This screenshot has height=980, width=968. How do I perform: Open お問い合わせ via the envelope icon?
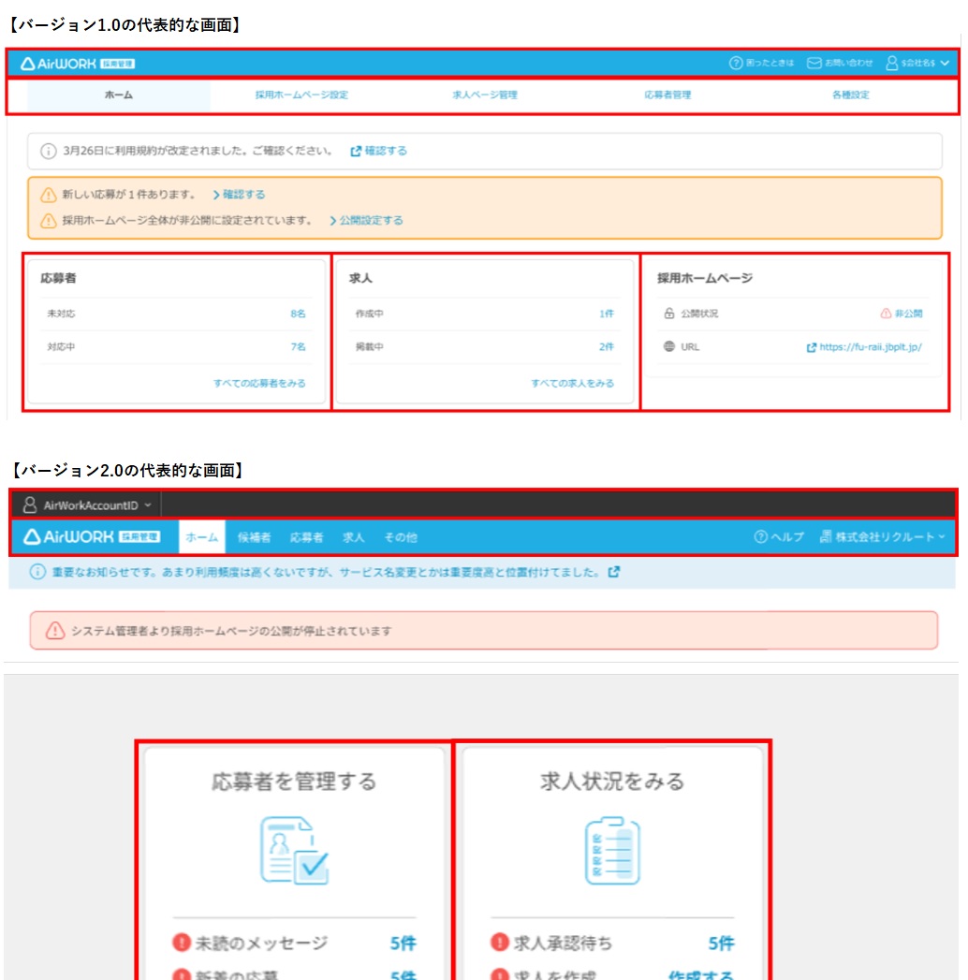pyautogui.click(x=814, y=63)
